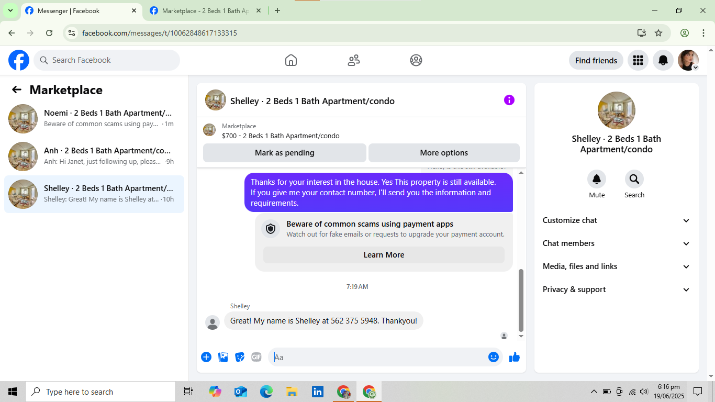The height and width of the screenshot is (402, 715).
Task: Go to the Home feed icon
Action: point(291,60)
